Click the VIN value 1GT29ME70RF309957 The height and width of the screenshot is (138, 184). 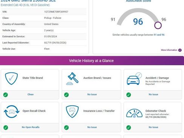[x=56, y=12]
